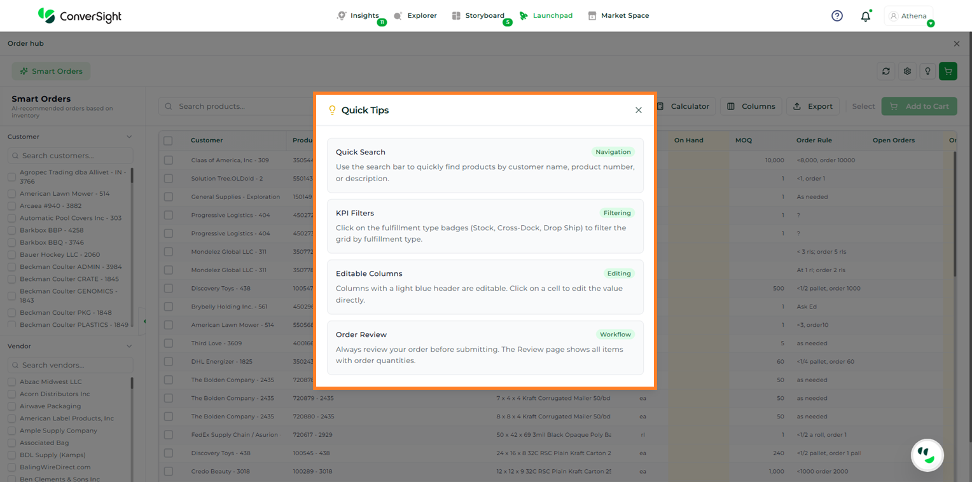The height and width of the screenshot is (482, 972).
Task: Click the ConverSight logo
Action: 80,16
